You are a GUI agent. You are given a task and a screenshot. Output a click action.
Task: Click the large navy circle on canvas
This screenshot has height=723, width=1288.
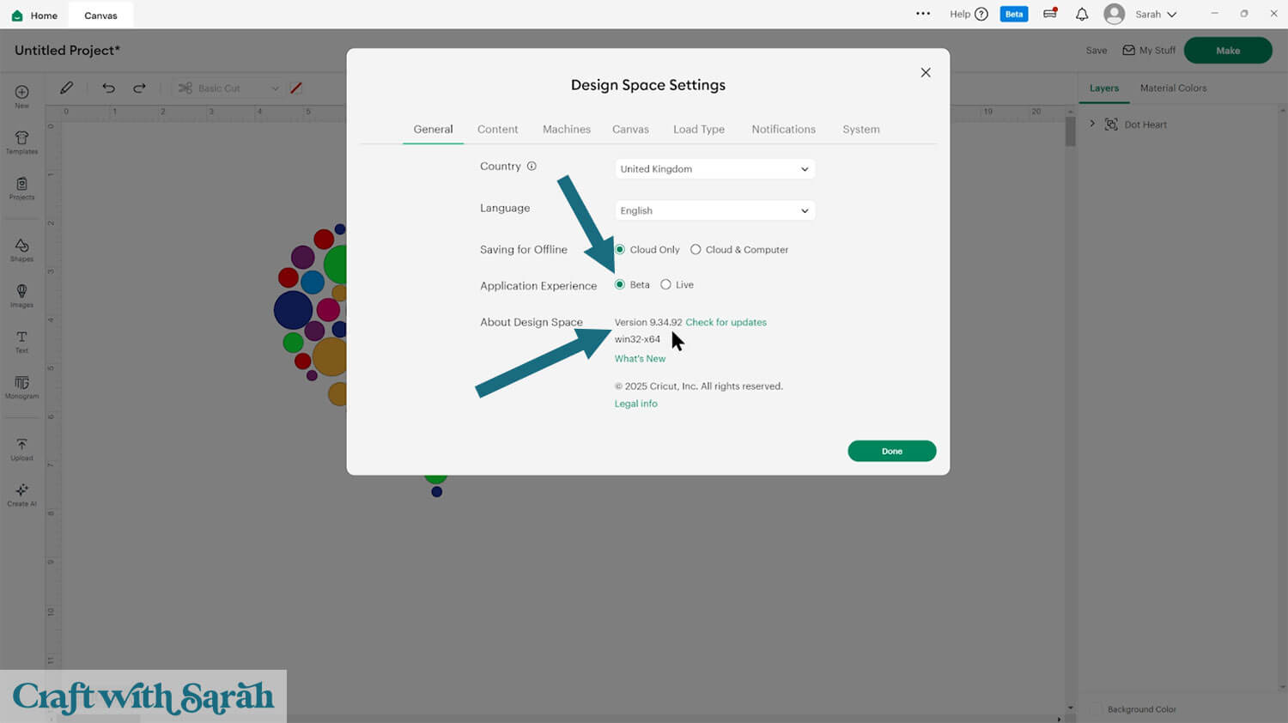click(x=293, y=310)
